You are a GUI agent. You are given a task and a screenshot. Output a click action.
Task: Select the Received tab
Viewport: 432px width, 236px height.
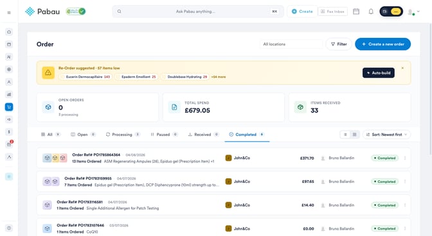[203, 135]
